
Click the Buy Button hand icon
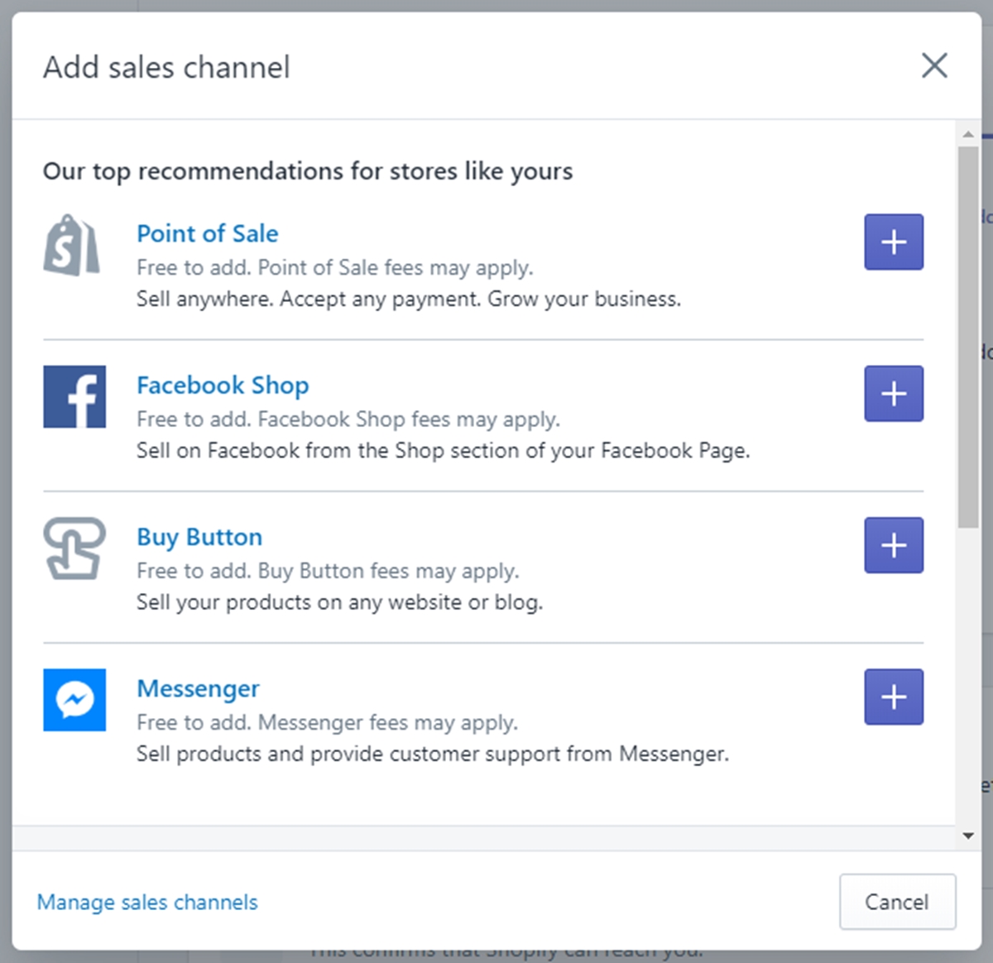point(74,549)
